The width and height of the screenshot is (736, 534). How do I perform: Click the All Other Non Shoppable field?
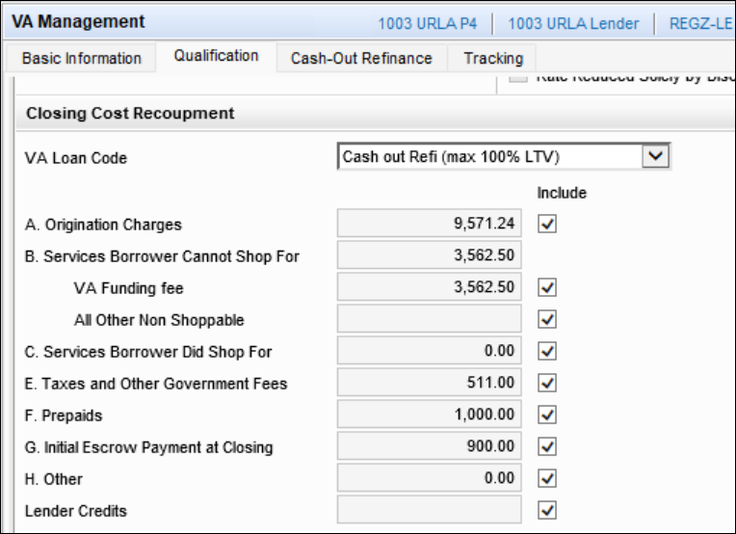coord(429,319)
